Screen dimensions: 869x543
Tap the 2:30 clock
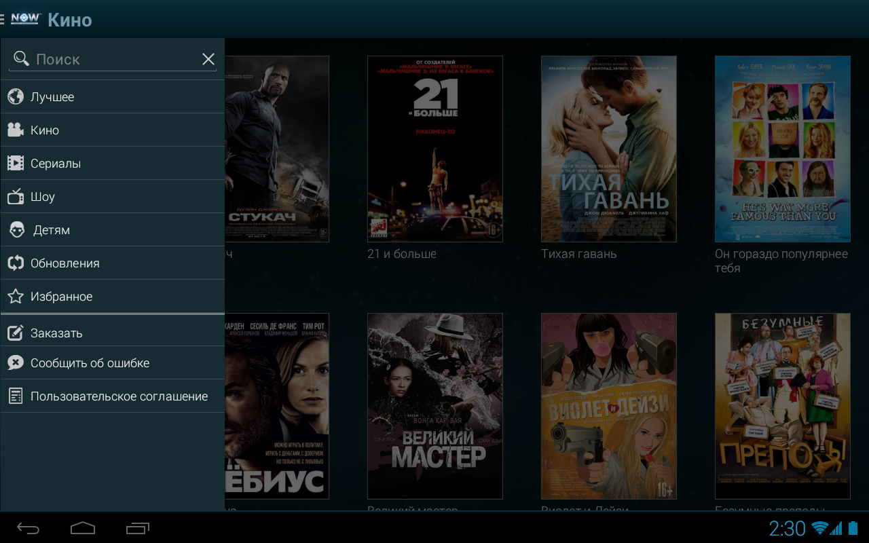787,528
